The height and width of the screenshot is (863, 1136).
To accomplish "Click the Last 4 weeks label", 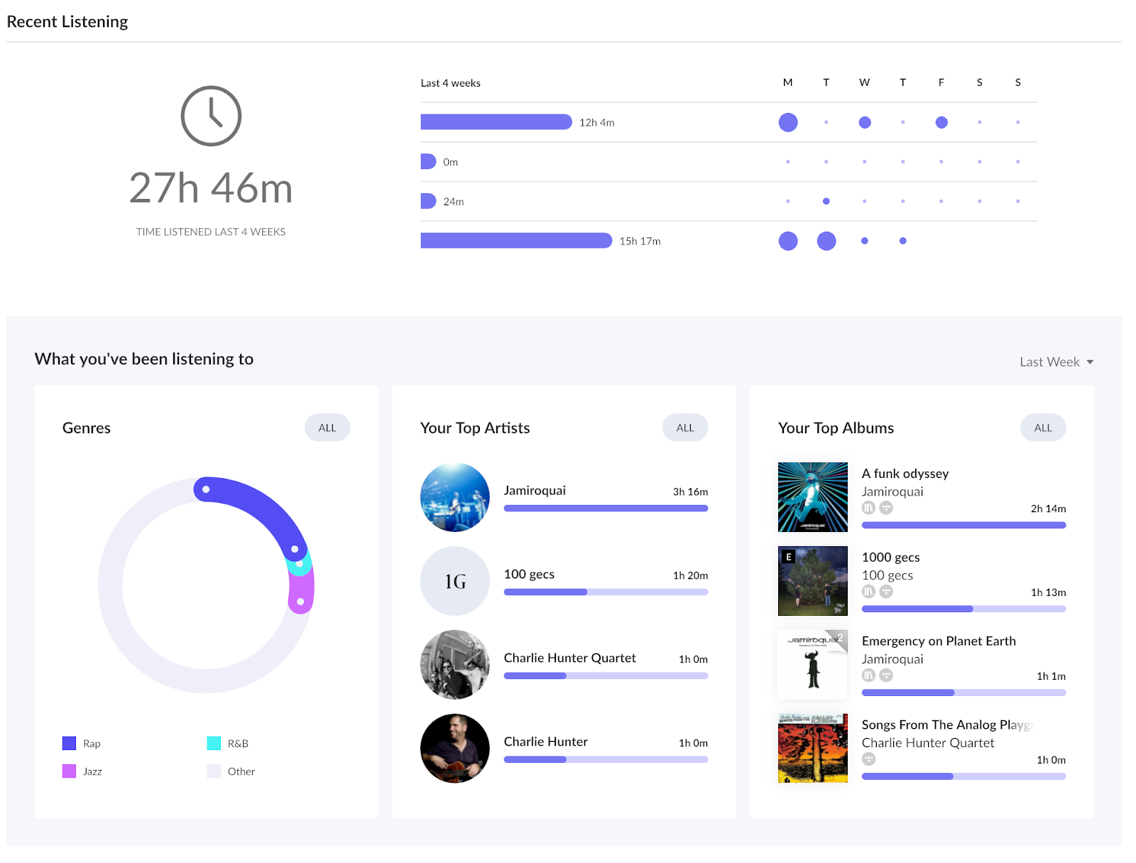I will pyautogui.click(x=450, y=82).
